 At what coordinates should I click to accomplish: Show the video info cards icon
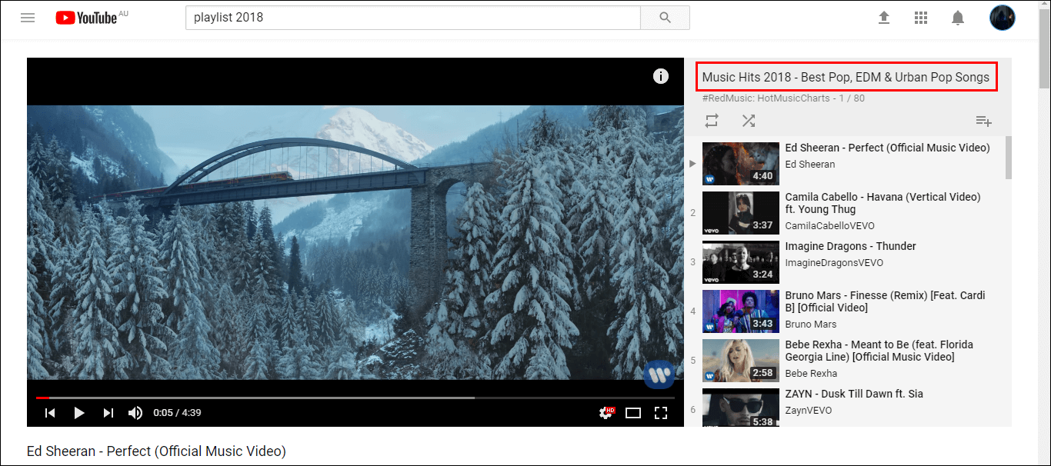(660, 76)
